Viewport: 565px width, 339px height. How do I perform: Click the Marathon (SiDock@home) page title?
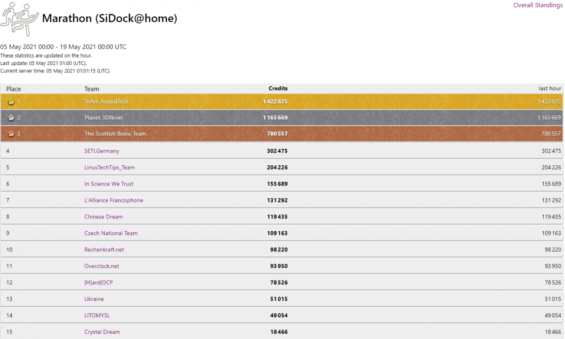tap(110, 19)
